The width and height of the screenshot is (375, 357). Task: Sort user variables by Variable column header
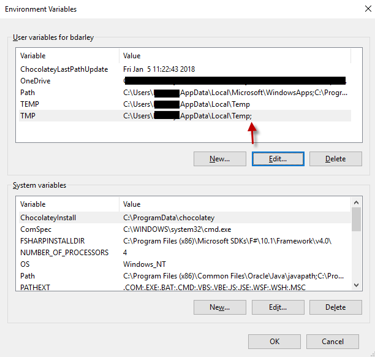(67, 56)
